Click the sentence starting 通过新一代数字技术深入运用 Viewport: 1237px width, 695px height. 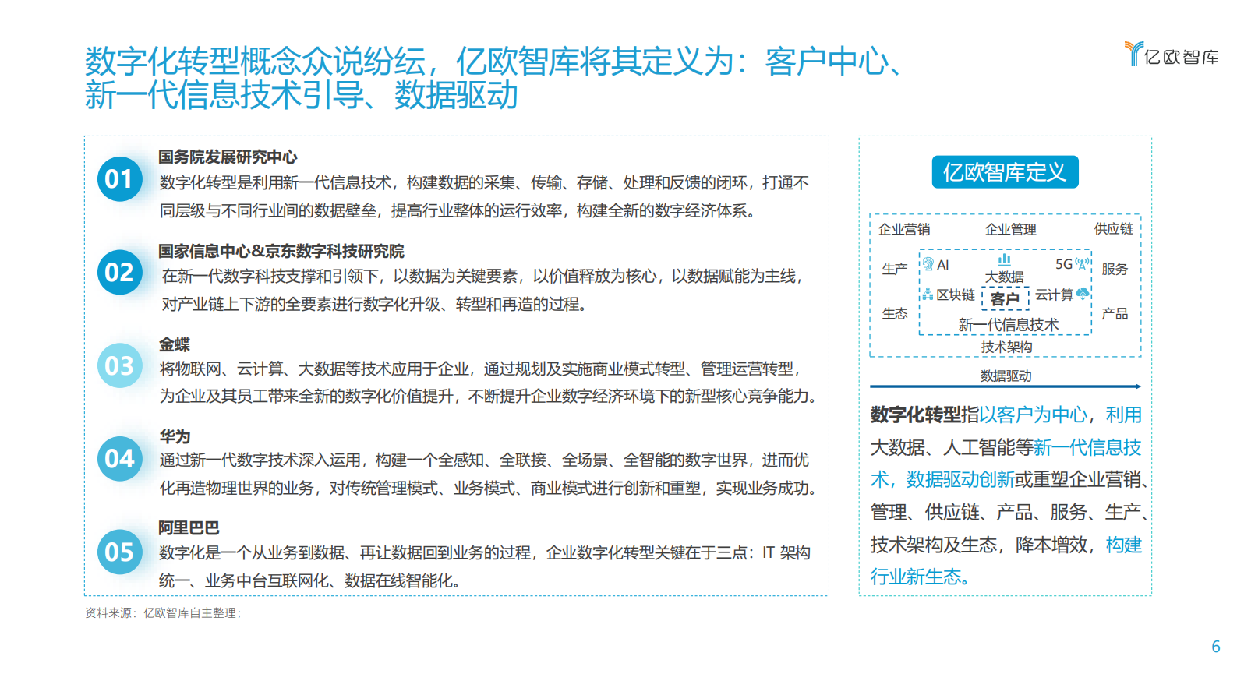pyautogui.click(x=485, y=460)
